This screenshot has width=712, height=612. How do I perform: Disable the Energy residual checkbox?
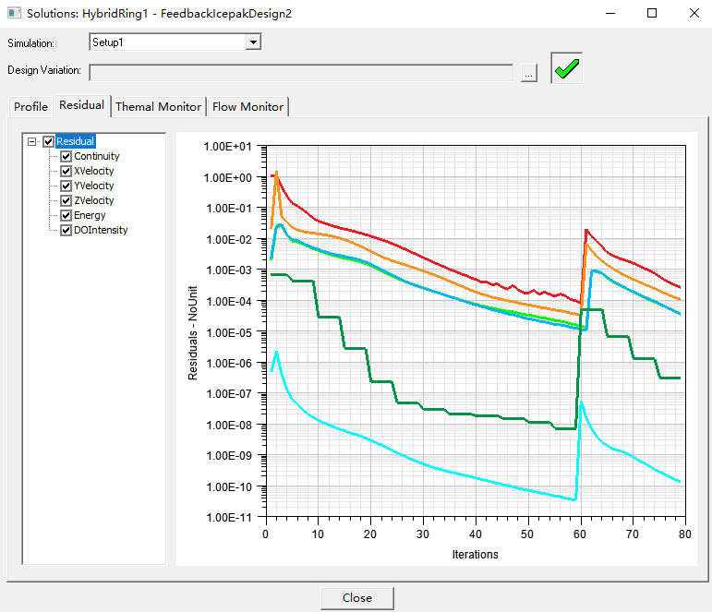tap(66, 215)
